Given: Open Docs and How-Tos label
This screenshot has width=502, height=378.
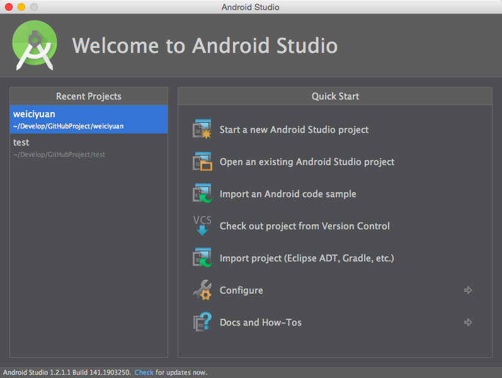Looking at the screenshot, I should tap(261, 323).
